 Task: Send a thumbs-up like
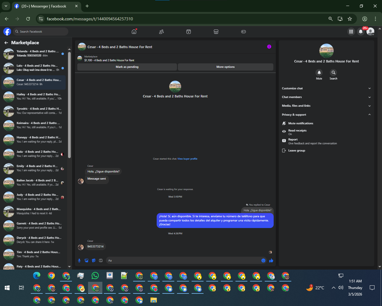point(271,261)
